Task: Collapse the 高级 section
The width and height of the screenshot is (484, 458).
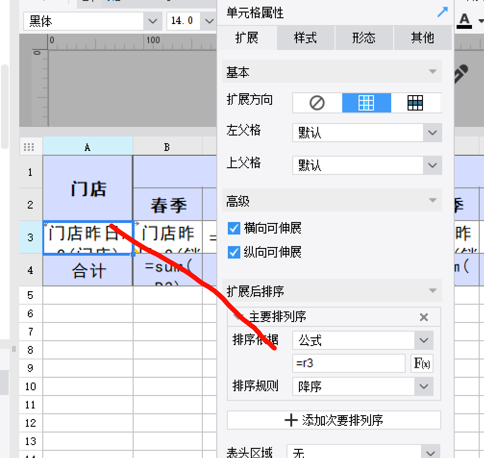Action: pos(433,200)
